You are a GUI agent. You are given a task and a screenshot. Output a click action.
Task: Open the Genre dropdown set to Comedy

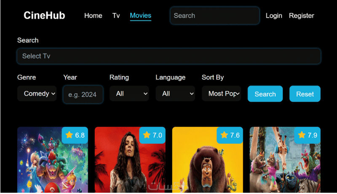pyautogui.click(x=37, y=94)
